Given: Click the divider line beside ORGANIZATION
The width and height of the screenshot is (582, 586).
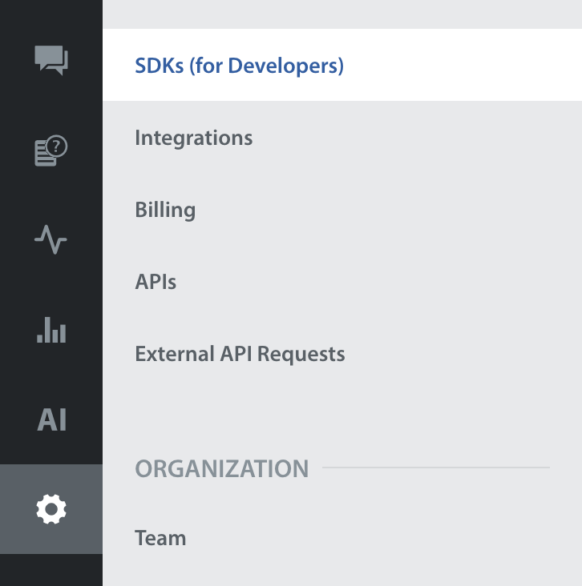Looking at the screenshot, I should tap(435, 468).
